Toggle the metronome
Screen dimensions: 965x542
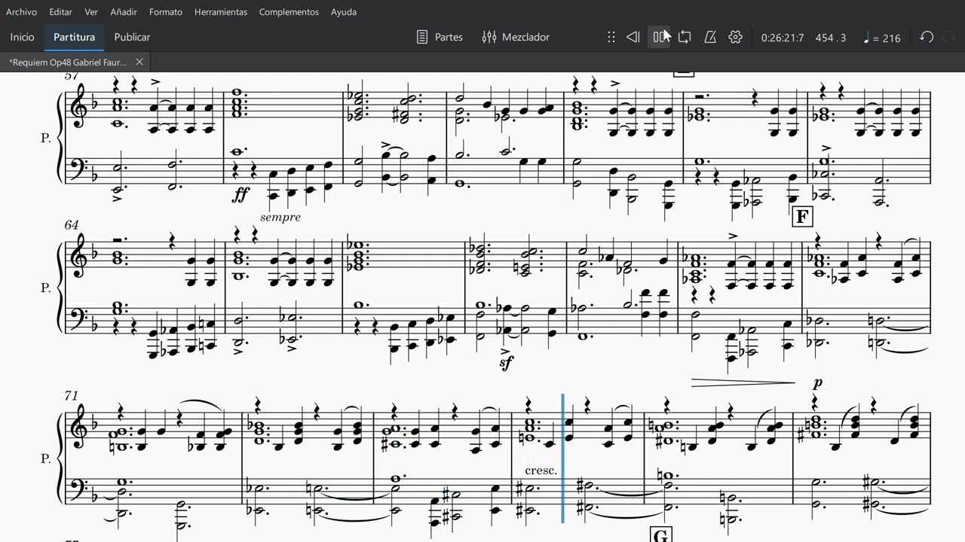[x=710, y=37]
